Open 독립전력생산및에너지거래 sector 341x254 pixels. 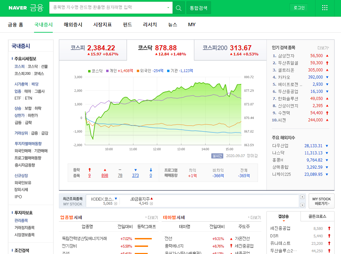(x=84, y=239)
